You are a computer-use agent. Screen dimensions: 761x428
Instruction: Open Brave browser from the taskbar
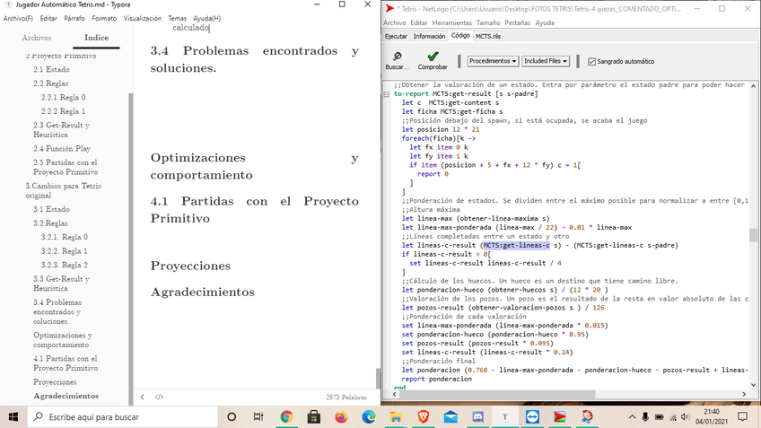(423, 416)
